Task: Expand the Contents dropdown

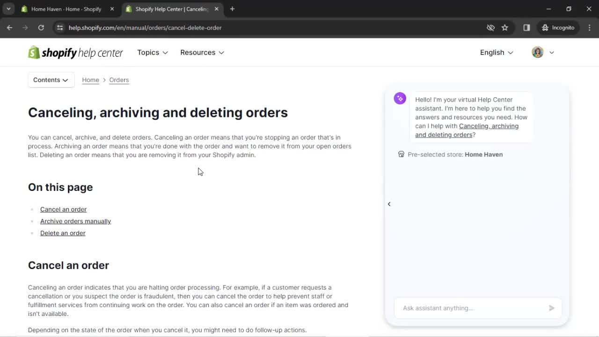Action: (x=51, y=80)
